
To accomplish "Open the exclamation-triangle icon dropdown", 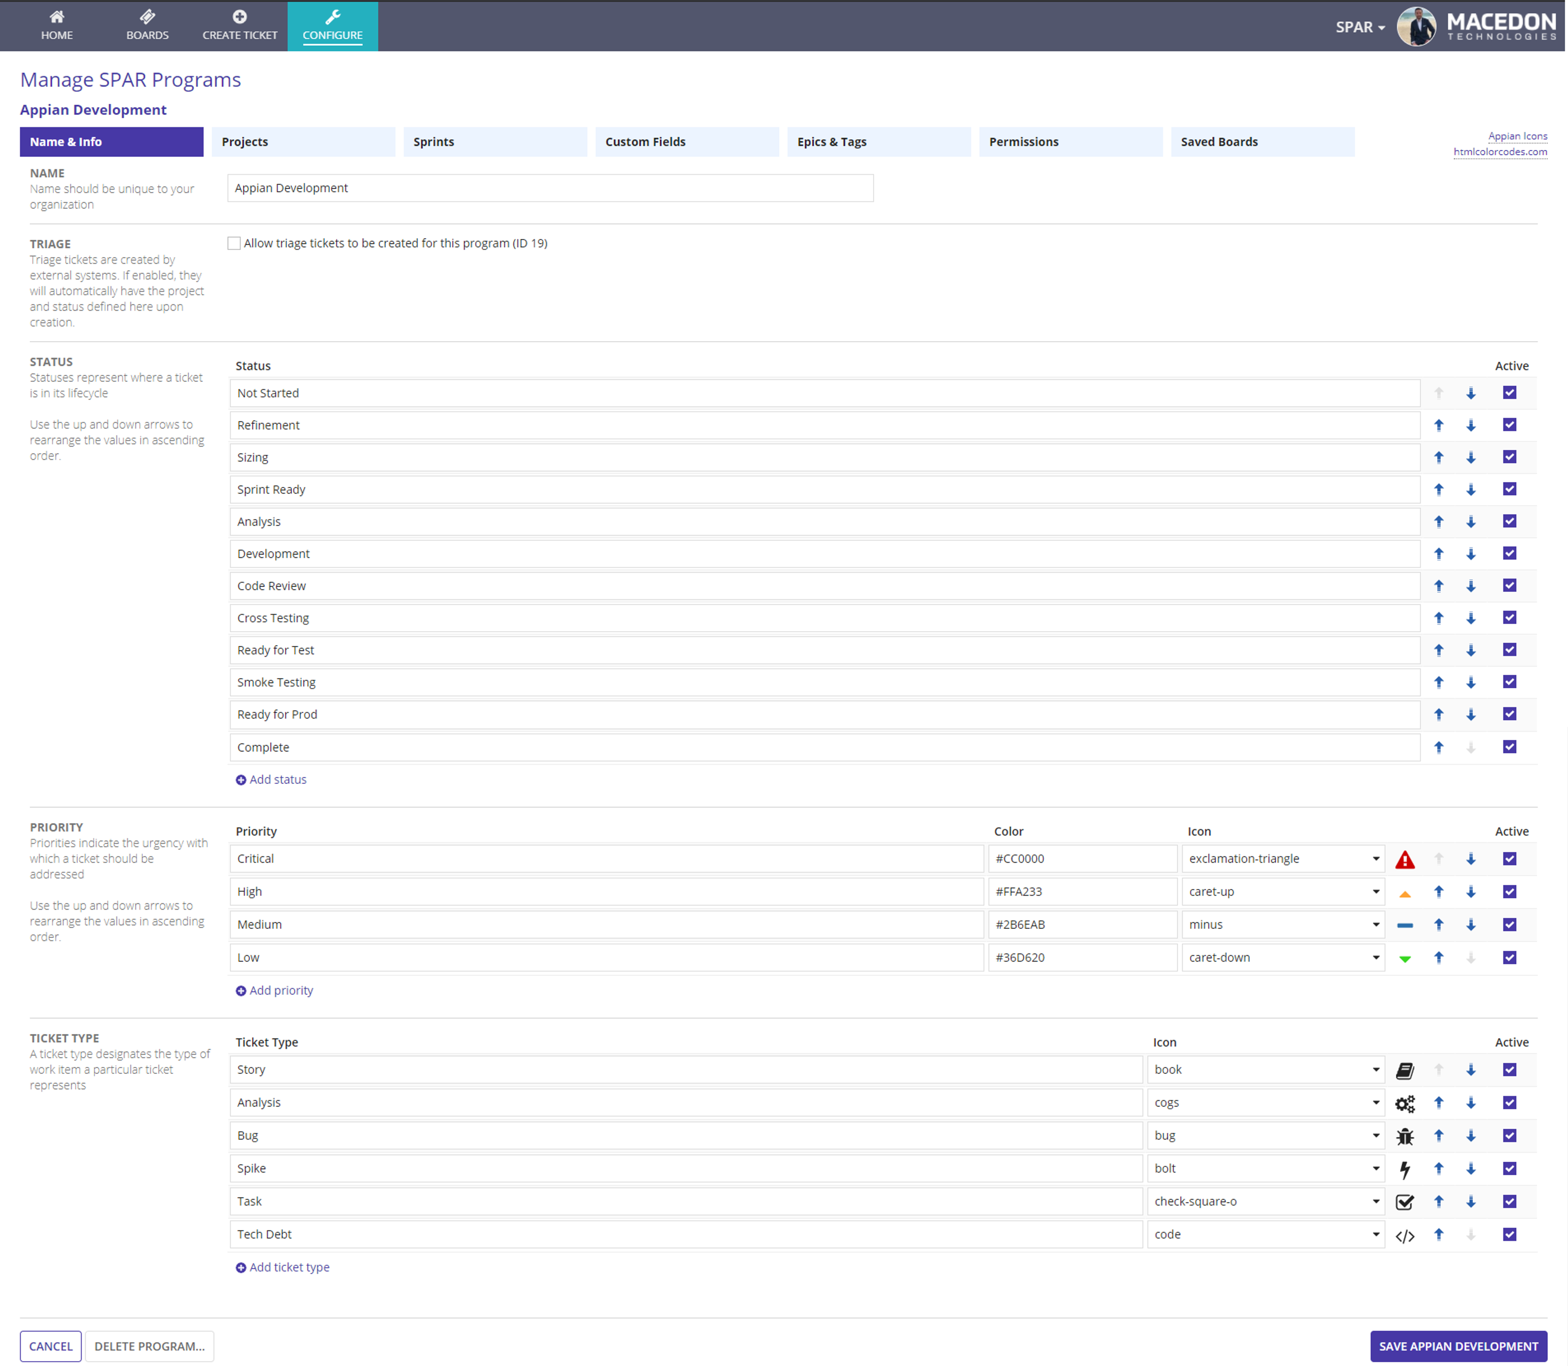I will tap(1283, 858).
